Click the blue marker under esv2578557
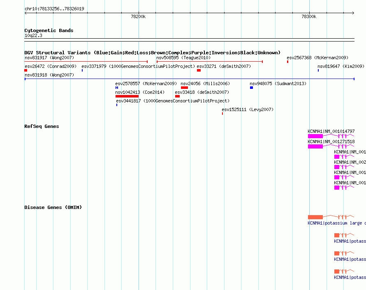 (117, 88)
